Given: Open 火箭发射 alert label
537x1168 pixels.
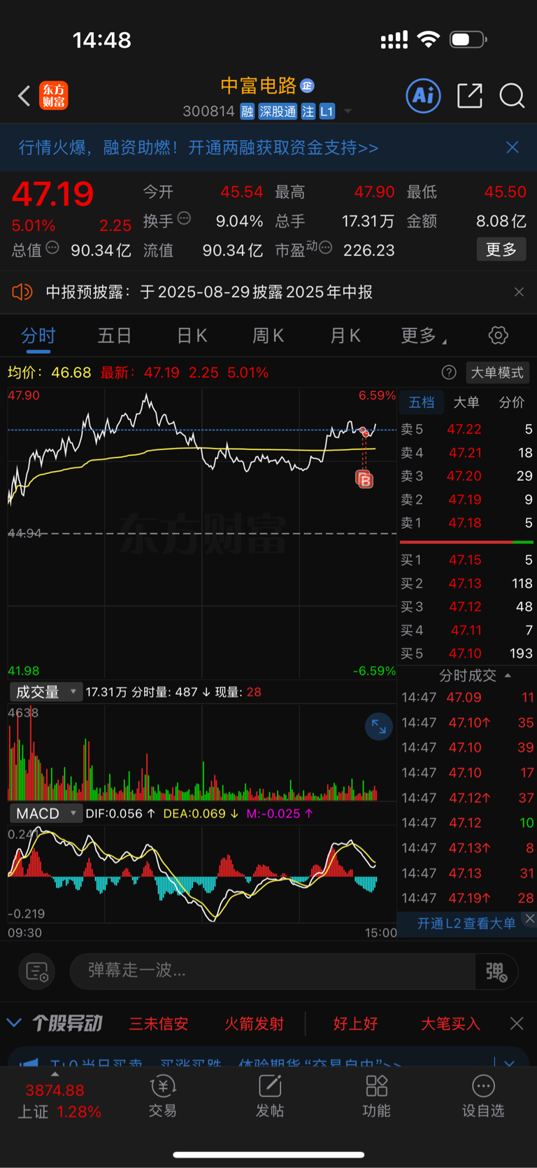Looking at the screenshot, I should [x=254, y=1024].
